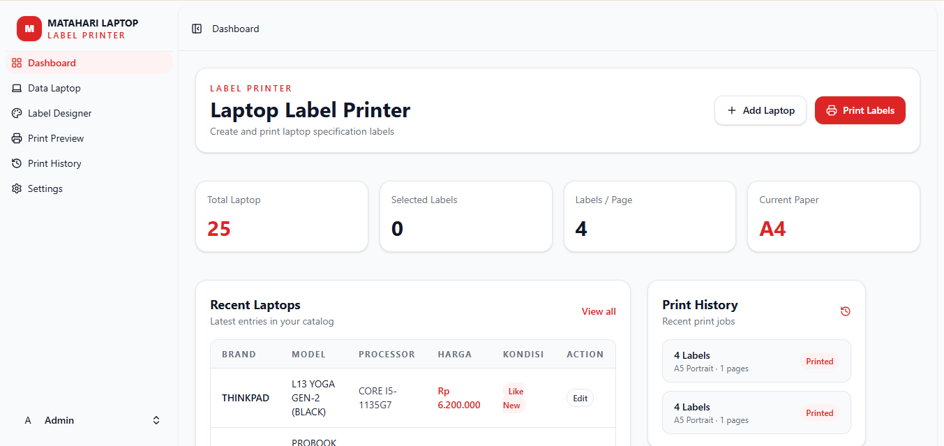Click the Laptop Label Printer heading
Viewport: 944px width, 446px height.
310,110
